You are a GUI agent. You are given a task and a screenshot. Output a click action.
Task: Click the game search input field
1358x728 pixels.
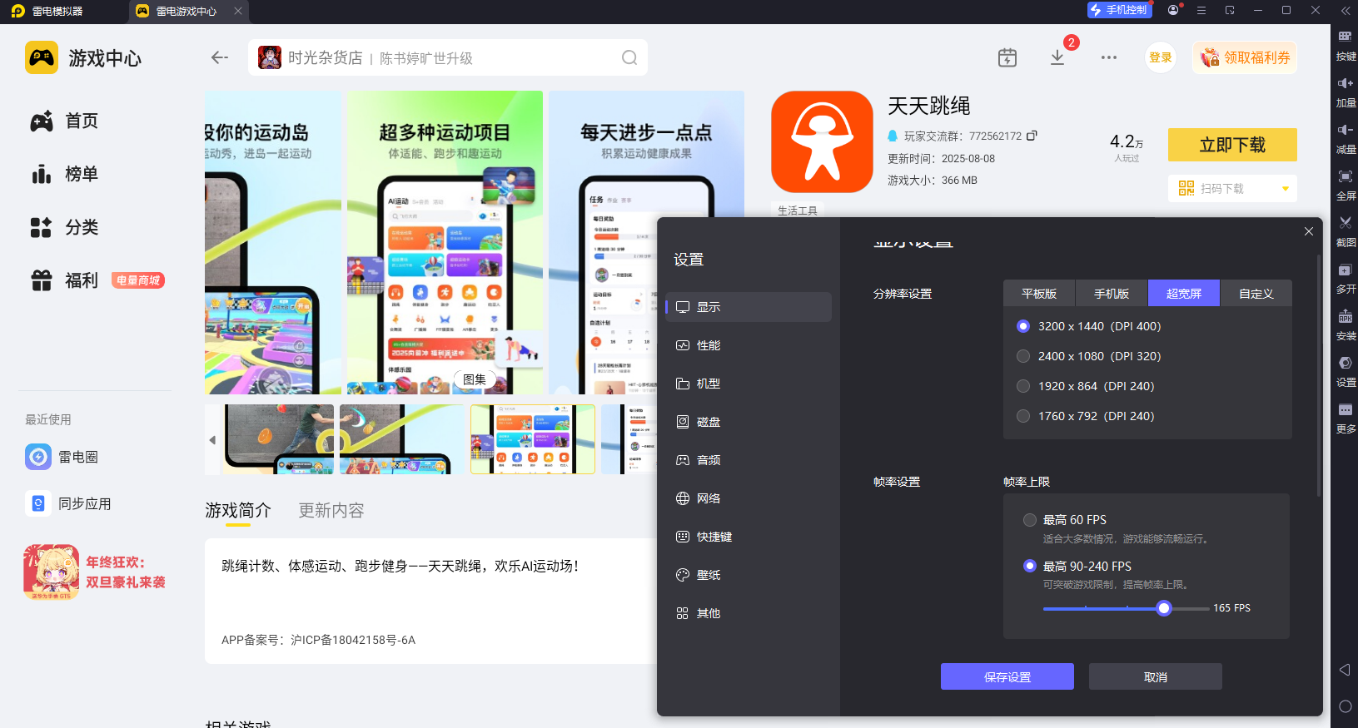click(450, 57)
